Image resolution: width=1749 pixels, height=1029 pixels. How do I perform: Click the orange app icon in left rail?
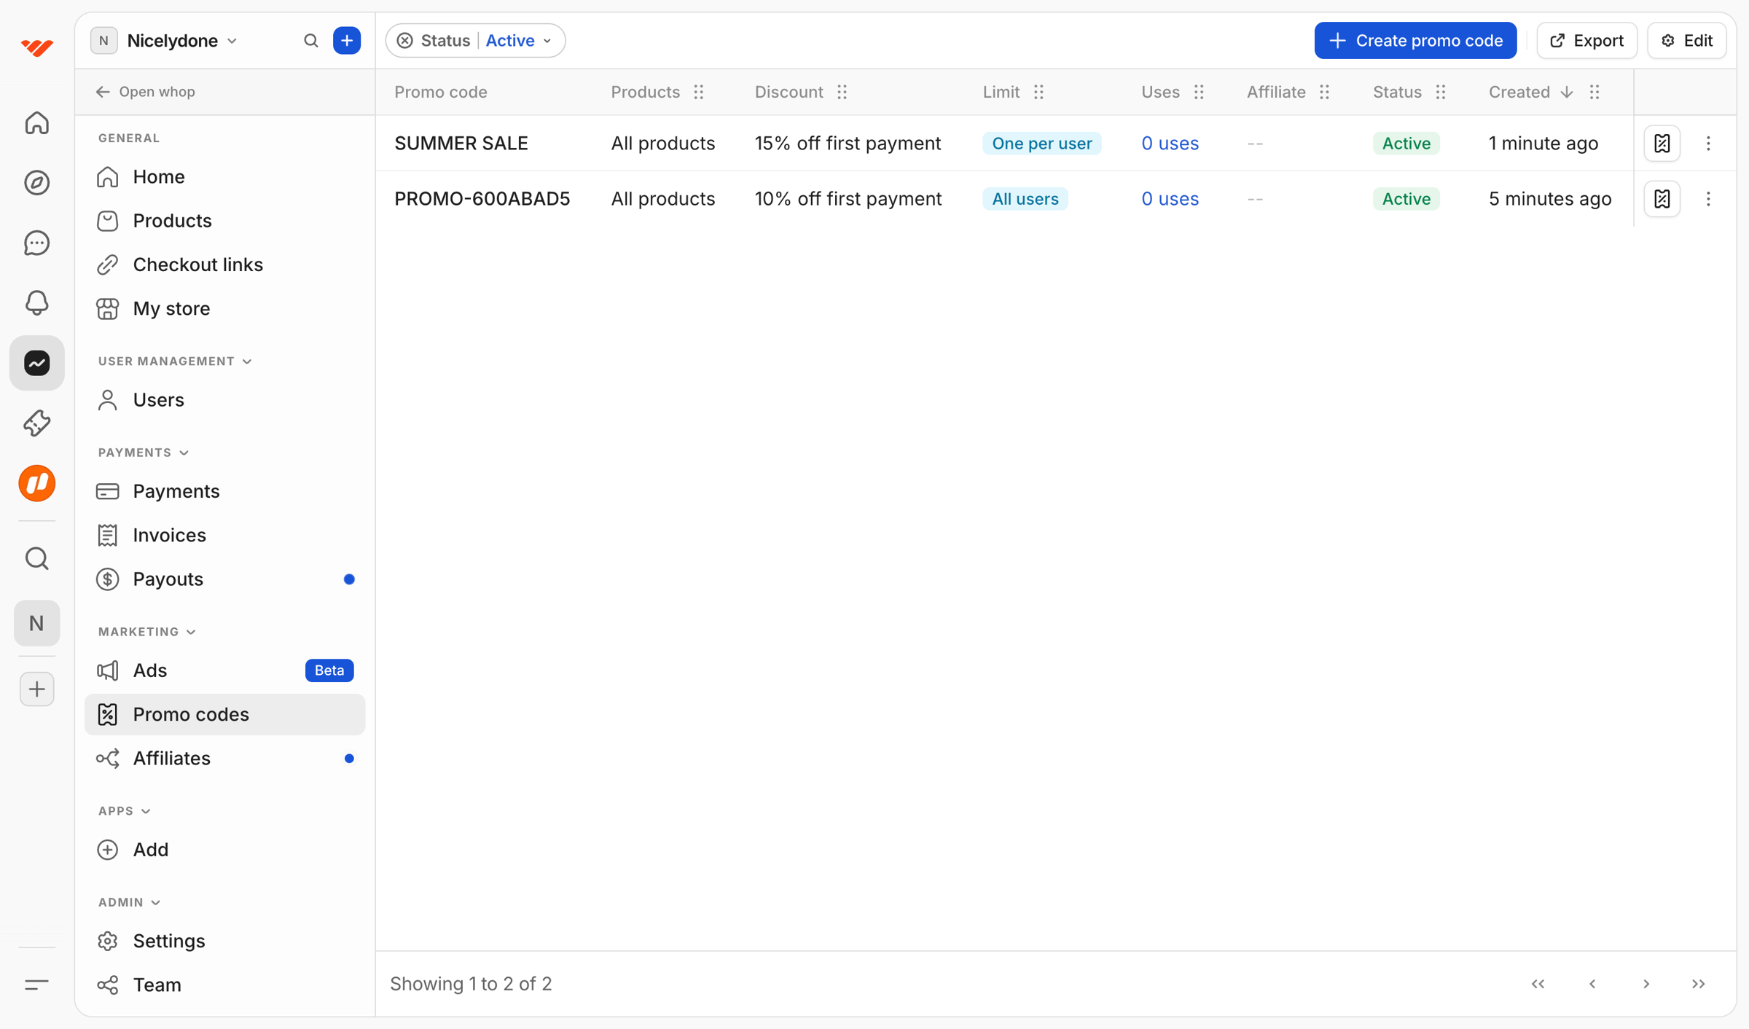(x=36, y=483)
